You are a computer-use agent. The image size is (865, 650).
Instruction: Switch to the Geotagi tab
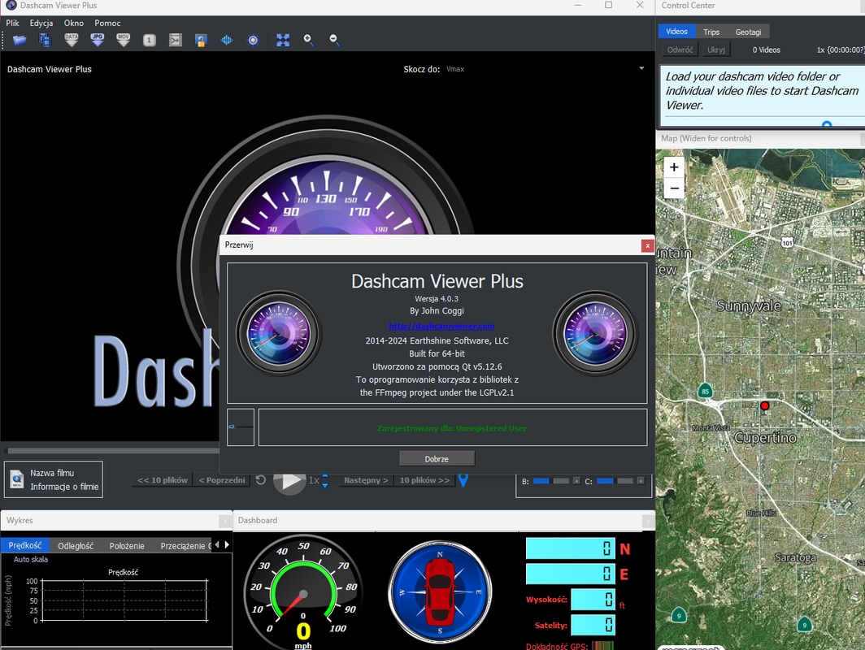[748, 32]
